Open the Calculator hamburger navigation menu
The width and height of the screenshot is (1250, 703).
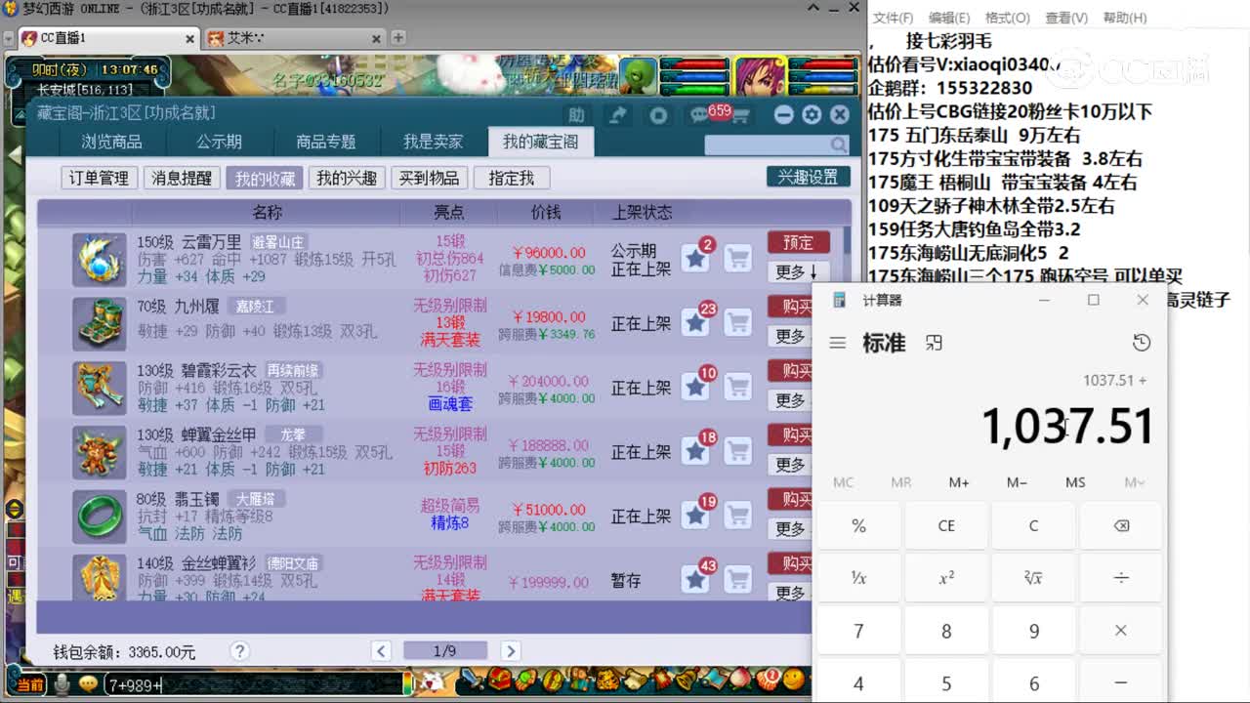(839, 343)
